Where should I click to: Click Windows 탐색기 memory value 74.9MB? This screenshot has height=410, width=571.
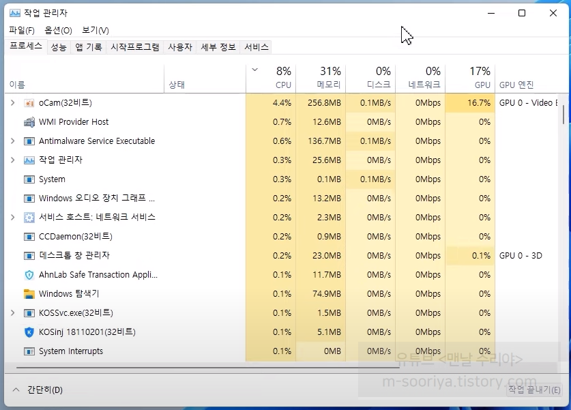327,294
